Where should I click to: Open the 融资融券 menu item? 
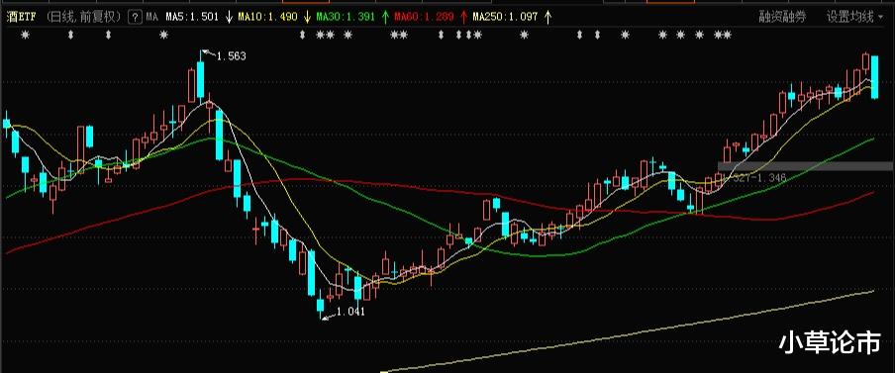pos(782,17)
